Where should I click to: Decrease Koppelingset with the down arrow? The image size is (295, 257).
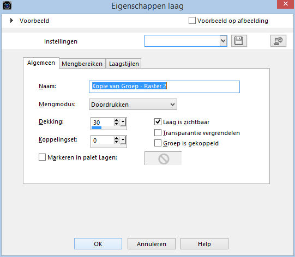click(x=117, y=142)
